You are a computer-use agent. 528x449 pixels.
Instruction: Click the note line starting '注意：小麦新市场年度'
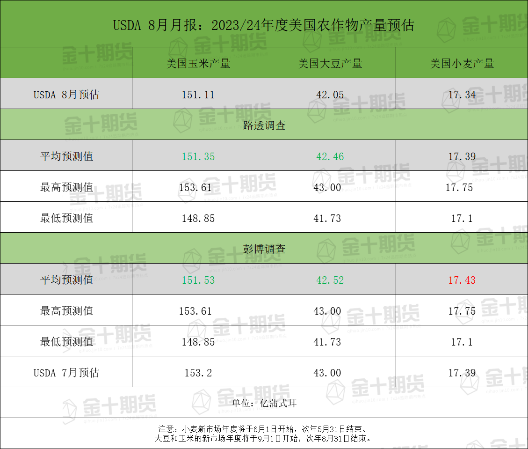264,429
